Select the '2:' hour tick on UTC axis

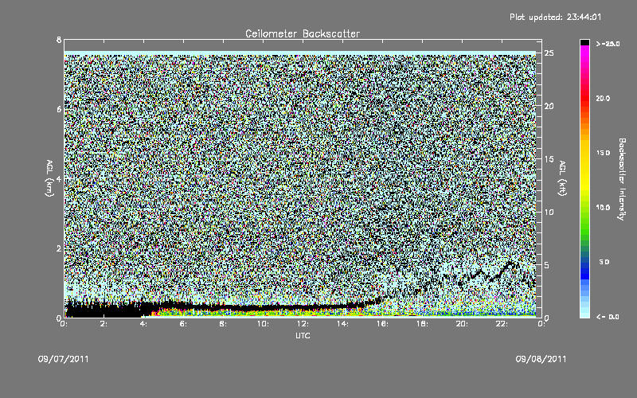coord(104,324)
